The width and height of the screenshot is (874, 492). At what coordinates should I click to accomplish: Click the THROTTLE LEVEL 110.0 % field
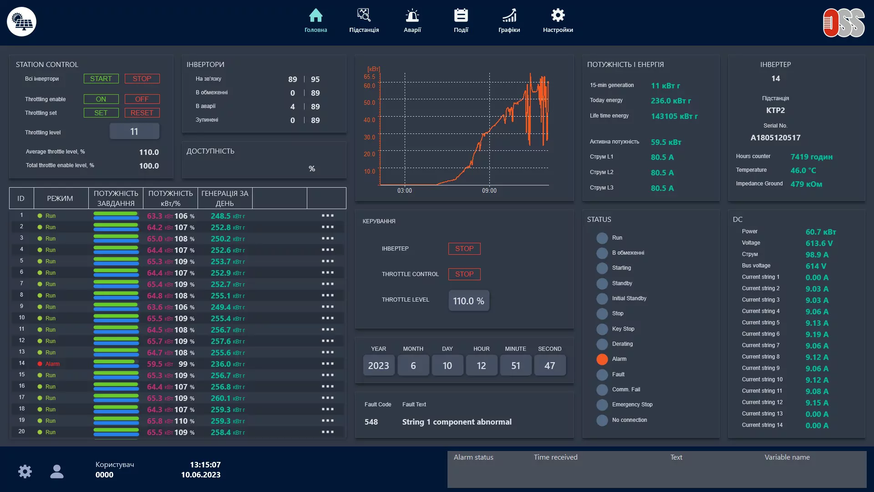point(469,301)
